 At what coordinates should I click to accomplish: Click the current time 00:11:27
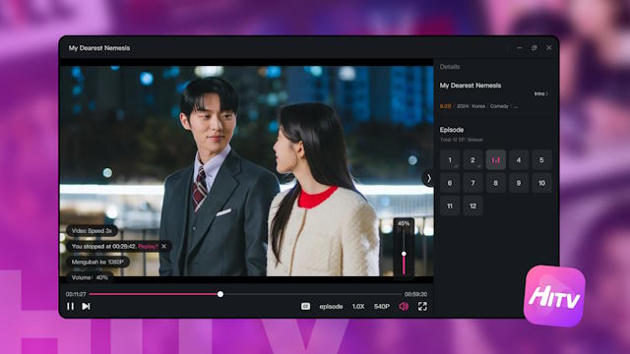[76, 294]
